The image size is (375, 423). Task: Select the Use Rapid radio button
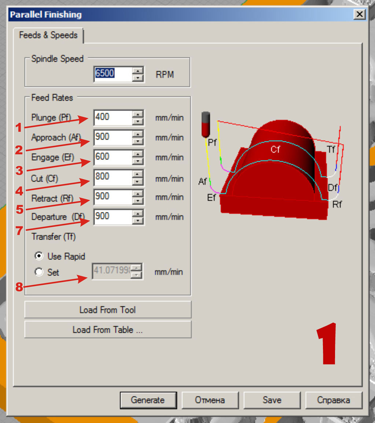[x=39, y=256]
